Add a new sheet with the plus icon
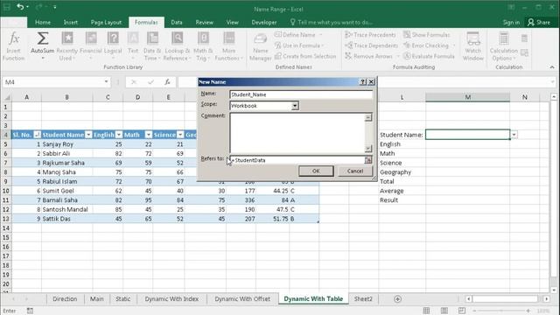The image size is (560, 315). [397, 299]
